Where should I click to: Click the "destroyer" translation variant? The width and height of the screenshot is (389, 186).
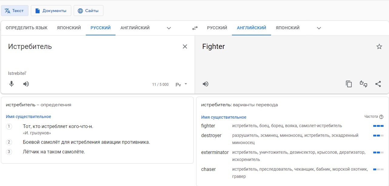tap(211, 135)
